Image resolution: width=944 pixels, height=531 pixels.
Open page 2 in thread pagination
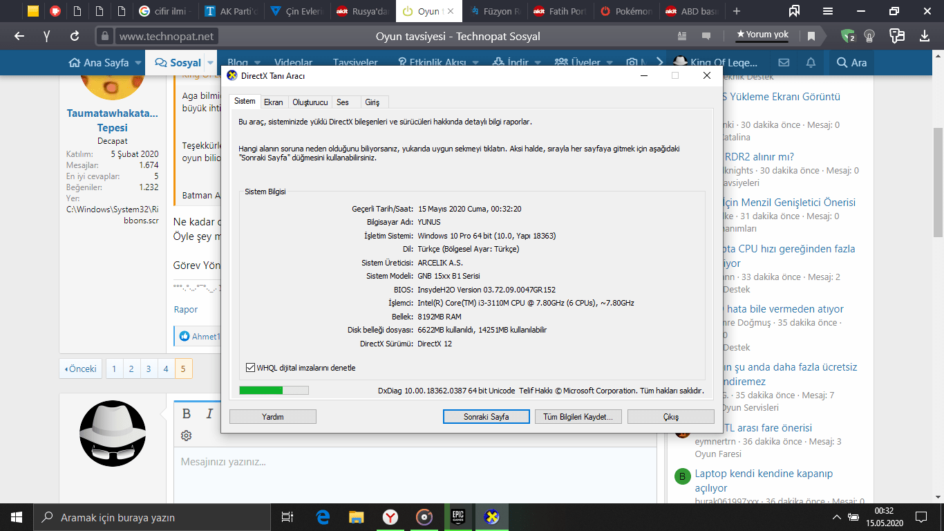[131, 369]
